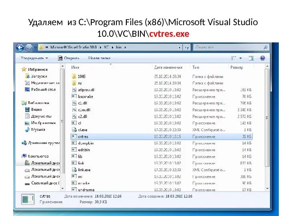This screenshot has width=288, height=216.
Task: Expand breadcrumb arrow after Microsoft Visual Studio 10.0
Action: pyautogui.click(x=100, y=47)
